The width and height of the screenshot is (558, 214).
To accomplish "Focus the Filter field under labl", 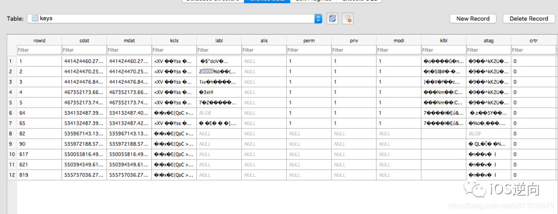I will [219, 50].
